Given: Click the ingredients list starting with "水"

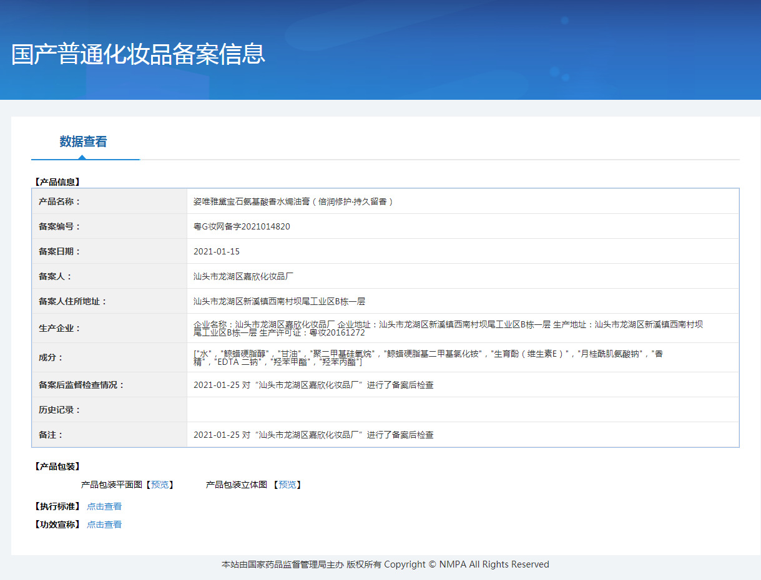Looking at the screenshot, I should (x=428, y=357).
